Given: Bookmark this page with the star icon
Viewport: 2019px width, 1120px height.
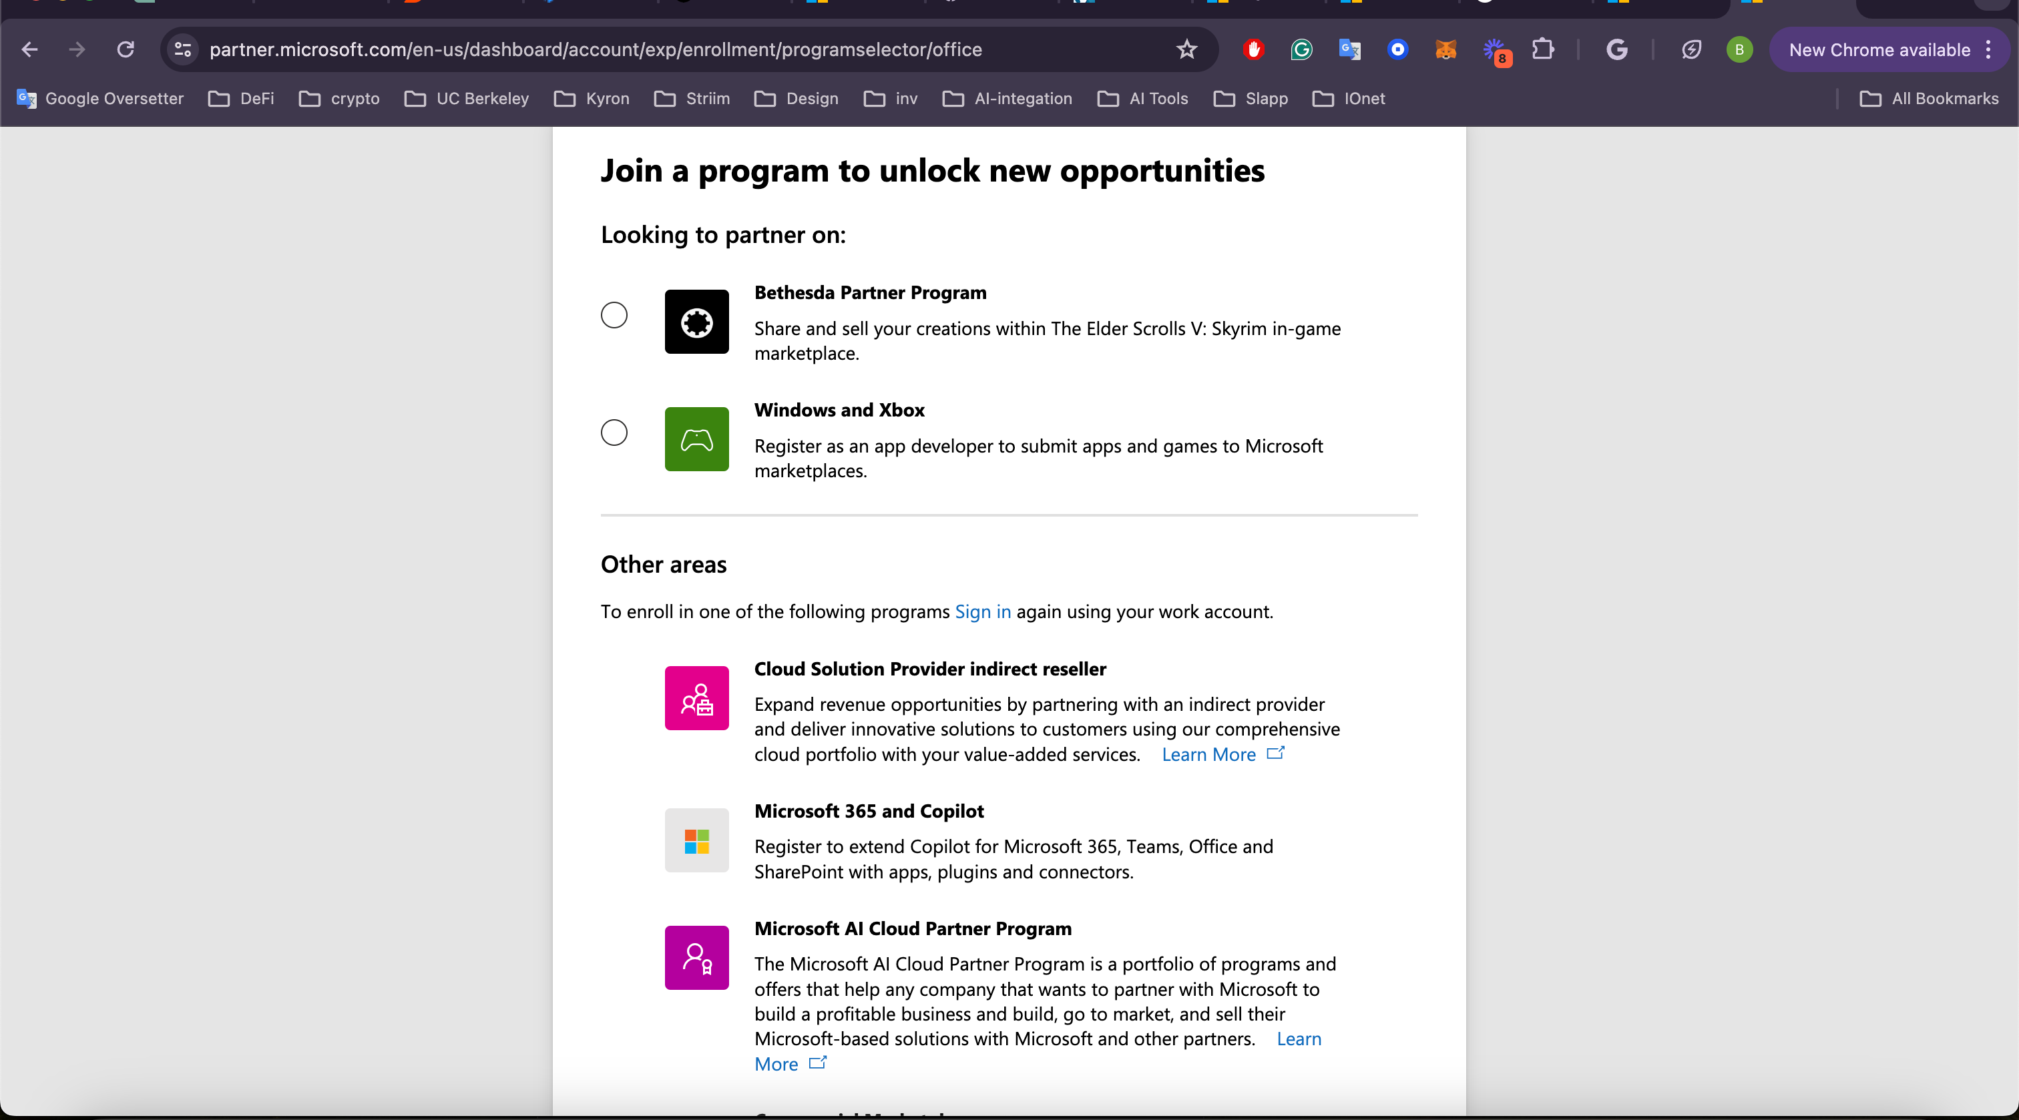Looking at the screenshot, I should (1186, 49).
